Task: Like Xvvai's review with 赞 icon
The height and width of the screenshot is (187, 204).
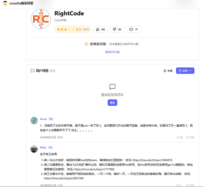Action: (x=180, y=138)
